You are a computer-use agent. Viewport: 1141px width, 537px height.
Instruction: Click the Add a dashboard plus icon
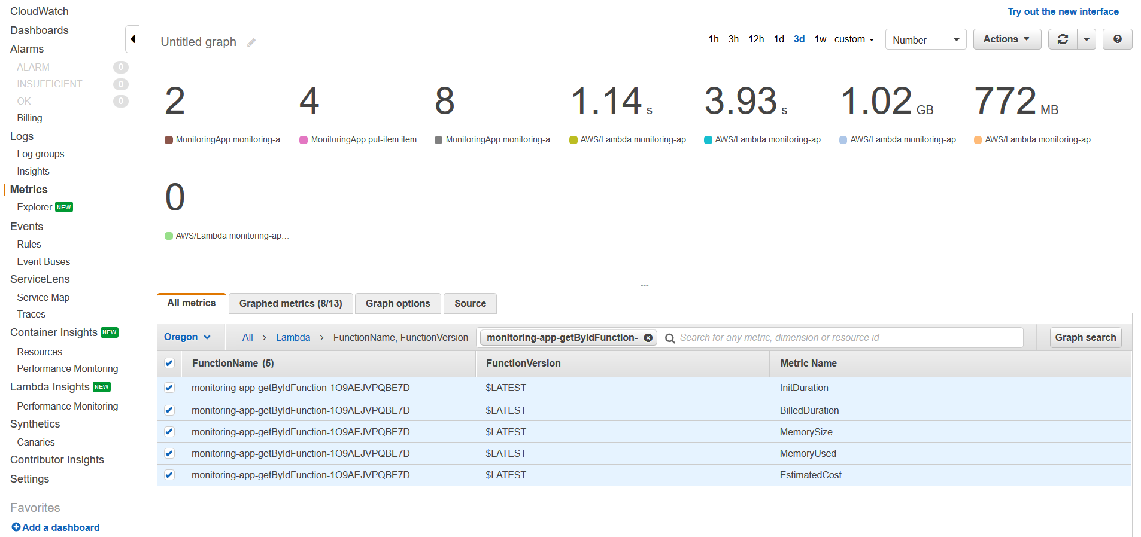click(x=16, y=527)
